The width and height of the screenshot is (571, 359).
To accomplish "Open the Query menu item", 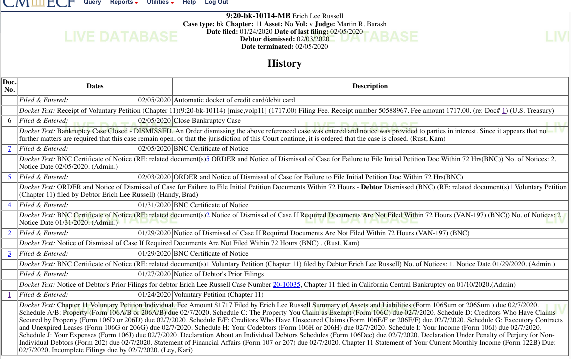I will [x=92, y=2].
